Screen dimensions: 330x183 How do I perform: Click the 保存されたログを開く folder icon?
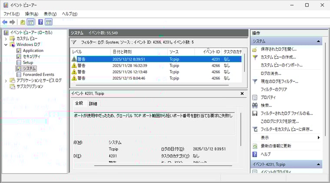coord(254,50)
